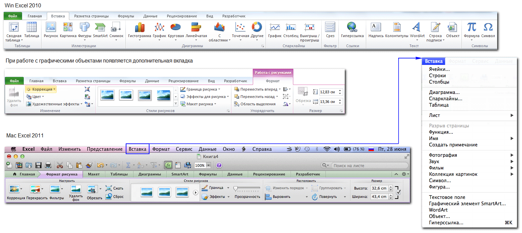Image resolution: width=522 pixels, height=233 pixels.
Task: Click the Сжать compress button
Action: pos(115,188)
